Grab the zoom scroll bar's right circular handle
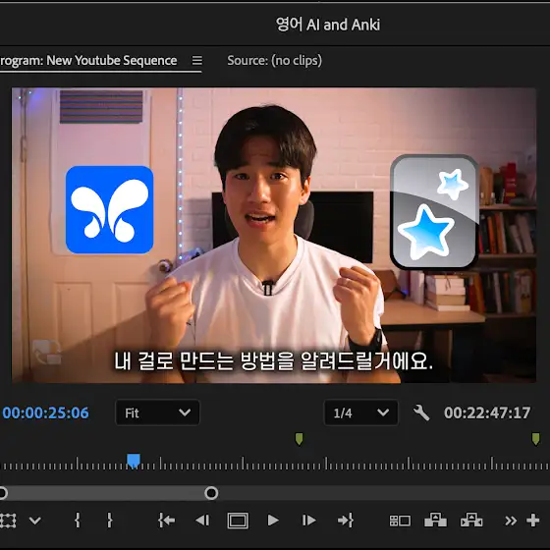This screenshot has height=550, width=550. 211,493
